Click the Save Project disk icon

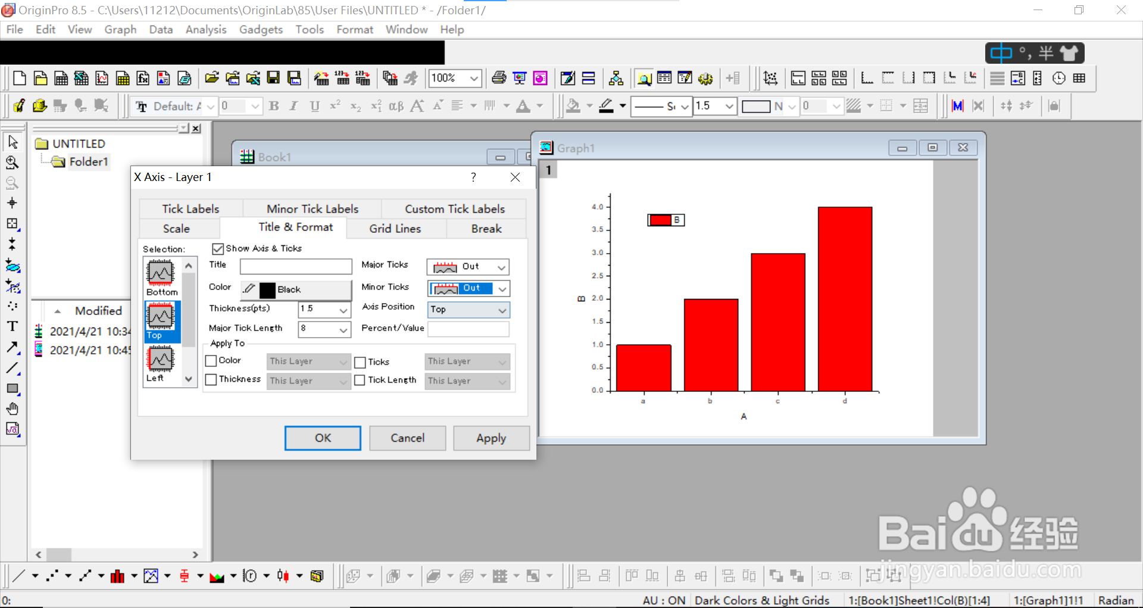[273, 78]
